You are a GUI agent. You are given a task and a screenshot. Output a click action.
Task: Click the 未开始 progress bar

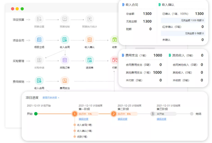(166, 114)
